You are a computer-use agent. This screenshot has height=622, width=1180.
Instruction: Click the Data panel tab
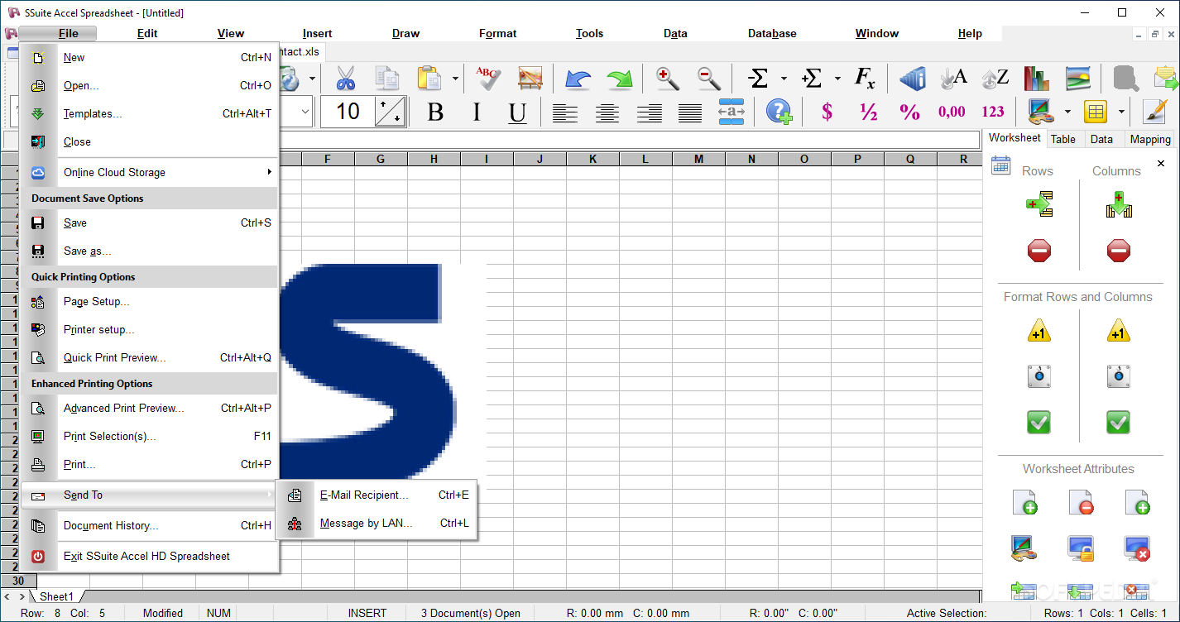1101,139
